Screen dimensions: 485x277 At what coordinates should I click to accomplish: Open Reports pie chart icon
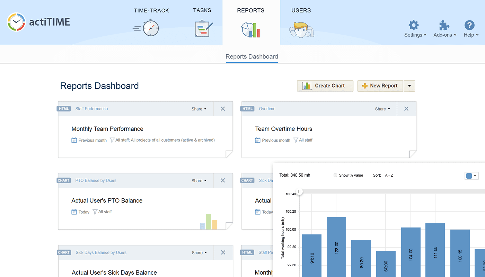pos(251,30)
